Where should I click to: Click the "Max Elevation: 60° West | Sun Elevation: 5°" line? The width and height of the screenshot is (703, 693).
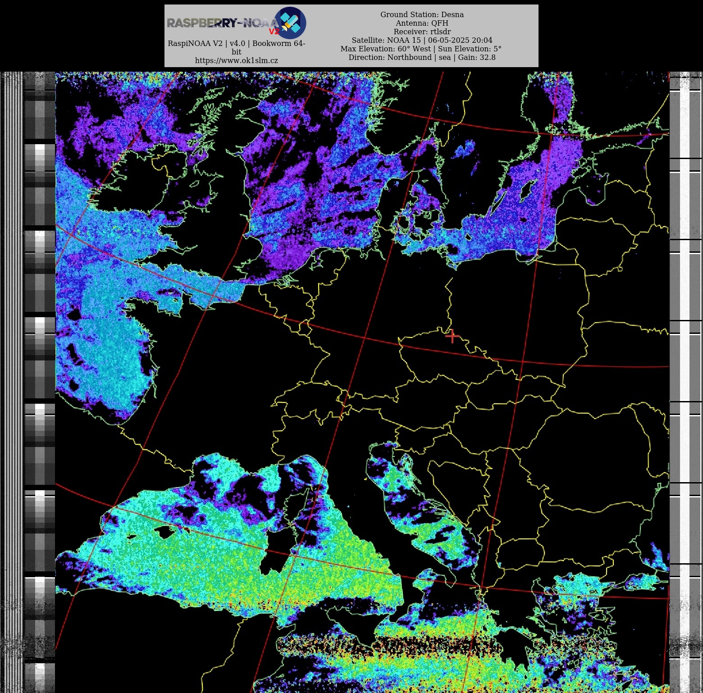421,49
